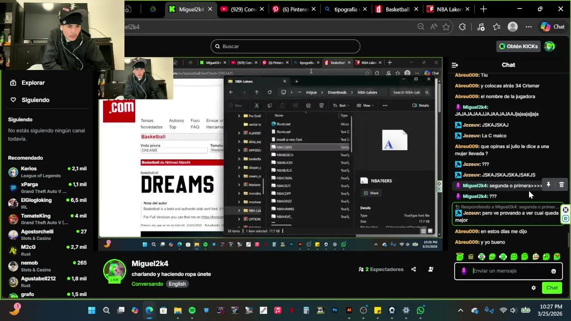Open chat settings gear
The image size is (571, 321).
point(534,288)
